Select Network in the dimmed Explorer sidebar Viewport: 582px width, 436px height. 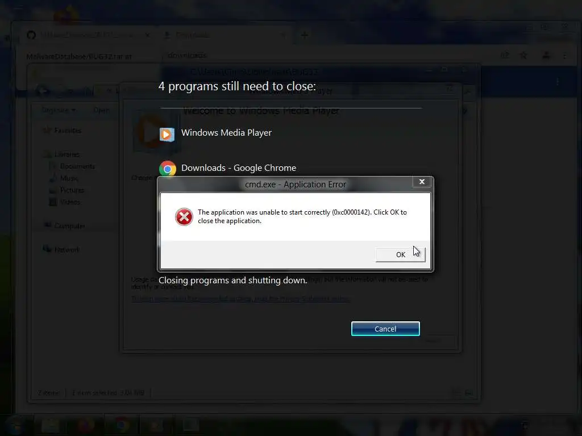(66, 250)
